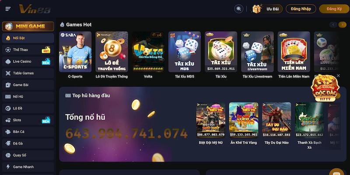The width and height of the screenshot is (350, 175).
Task: Open the Tây Du Đại Náo jackpot game
Action: tap(276, 120)
